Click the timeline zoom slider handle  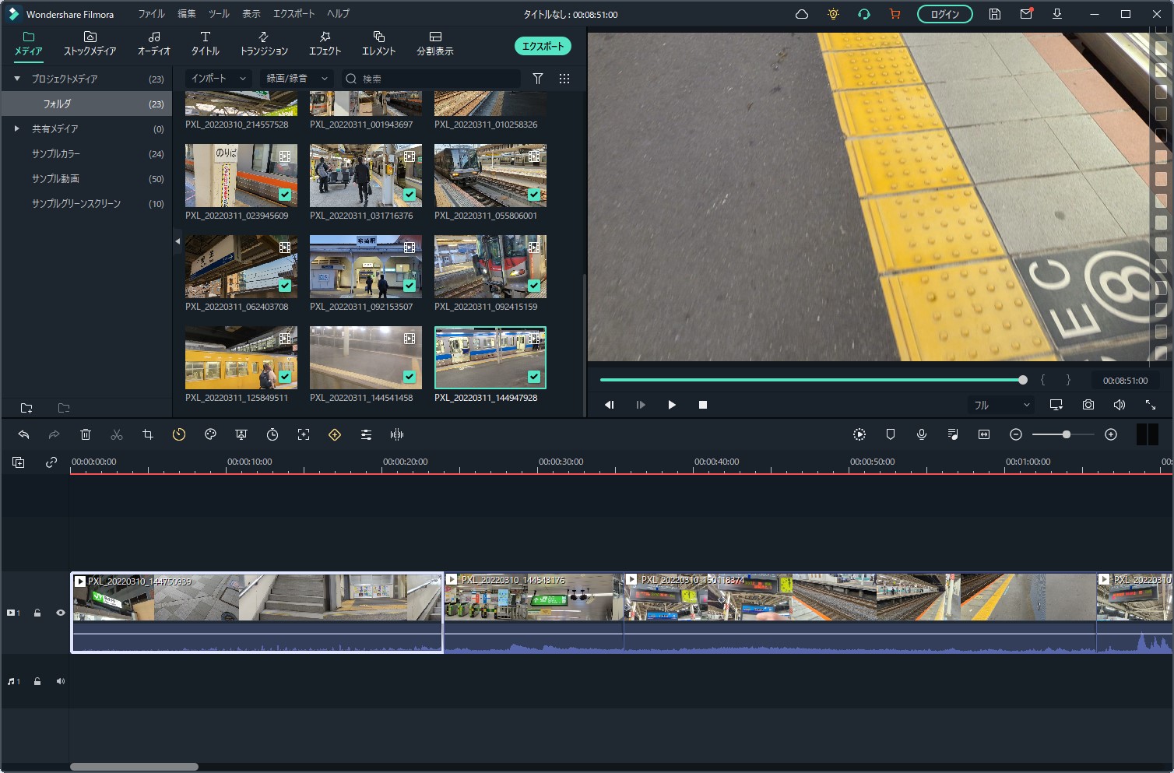click(x=1066, y=434)
